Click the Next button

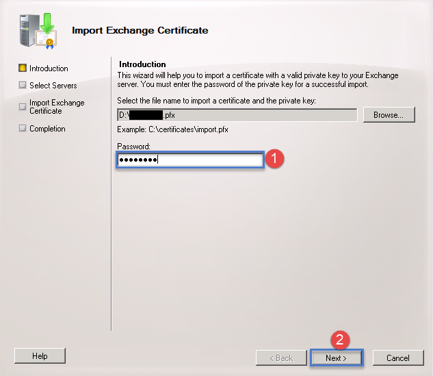(x=337, y=358)
